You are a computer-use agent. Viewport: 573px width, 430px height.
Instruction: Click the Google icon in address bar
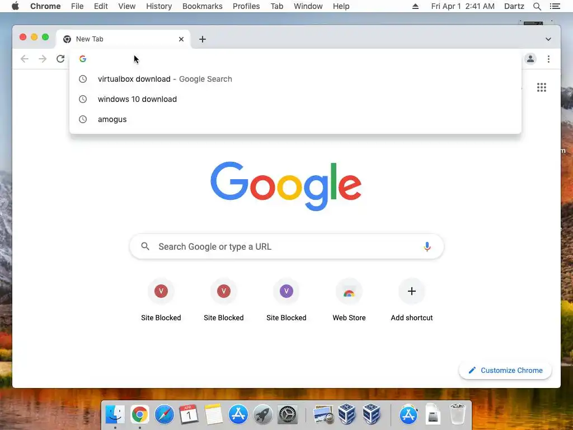pyautogui.click(x=83, y=59)
